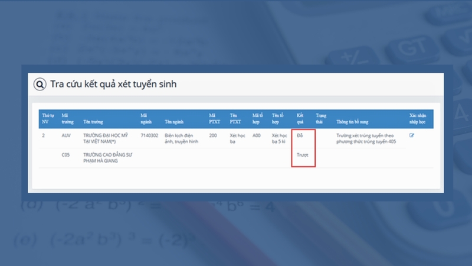Click the magnifier icon beside the title
472x266 pixels.
coord(40,84)
